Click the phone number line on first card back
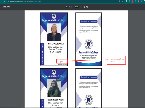 tap(89, 58)
